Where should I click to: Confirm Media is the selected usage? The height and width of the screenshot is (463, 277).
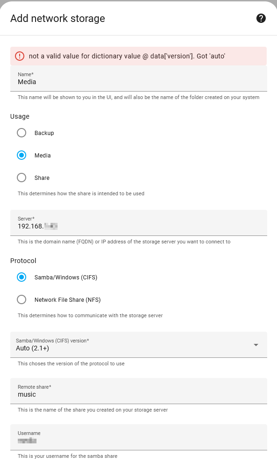tap(22, 155)
